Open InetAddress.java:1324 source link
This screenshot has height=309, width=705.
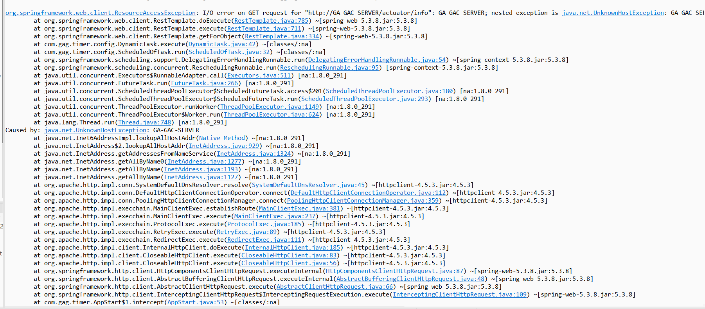(x=254, y=154)
